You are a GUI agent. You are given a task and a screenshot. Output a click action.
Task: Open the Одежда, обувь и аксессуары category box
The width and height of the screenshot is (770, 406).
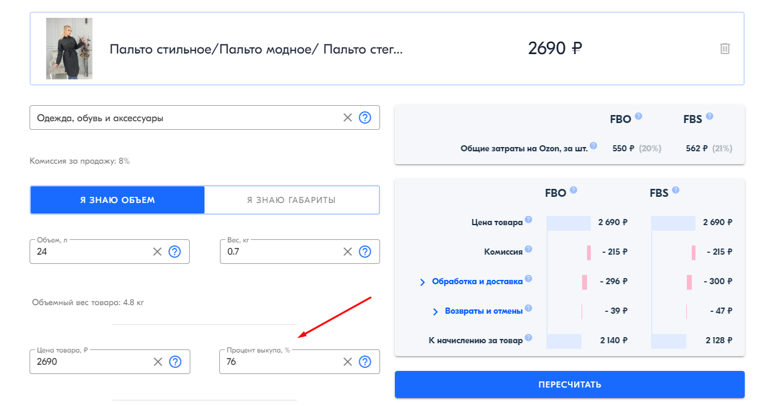(185, 117)
